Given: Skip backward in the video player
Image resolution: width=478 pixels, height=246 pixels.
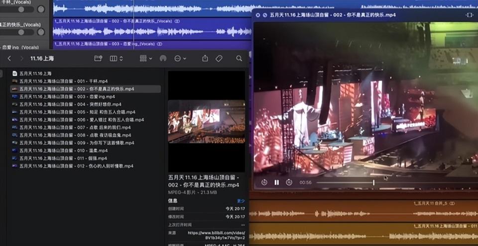Looking at the screenshot, I should pyautogui.click(x=264, y=182).
